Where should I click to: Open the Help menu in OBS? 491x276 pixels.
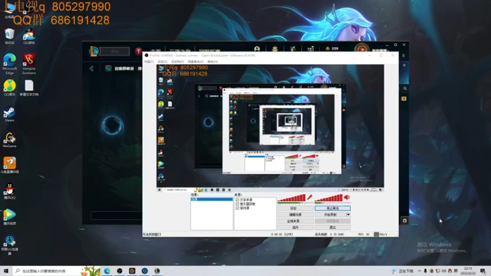coord(212,62)
